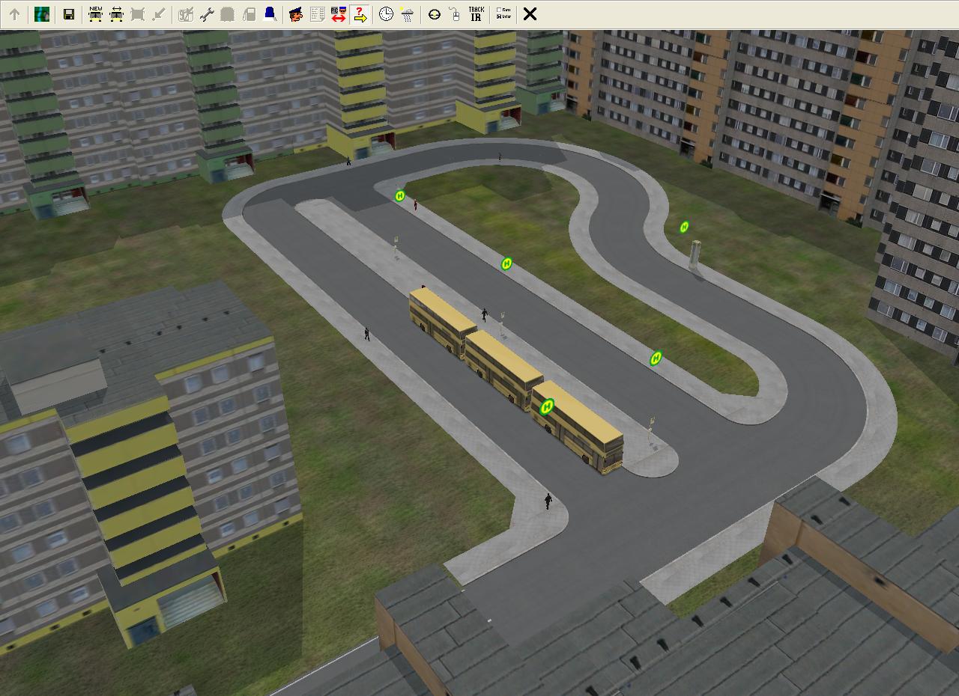The height and width of the screenshot is (696, 959).
Task: Click the PC red arrow switch icon
Action: coord(338,14)
